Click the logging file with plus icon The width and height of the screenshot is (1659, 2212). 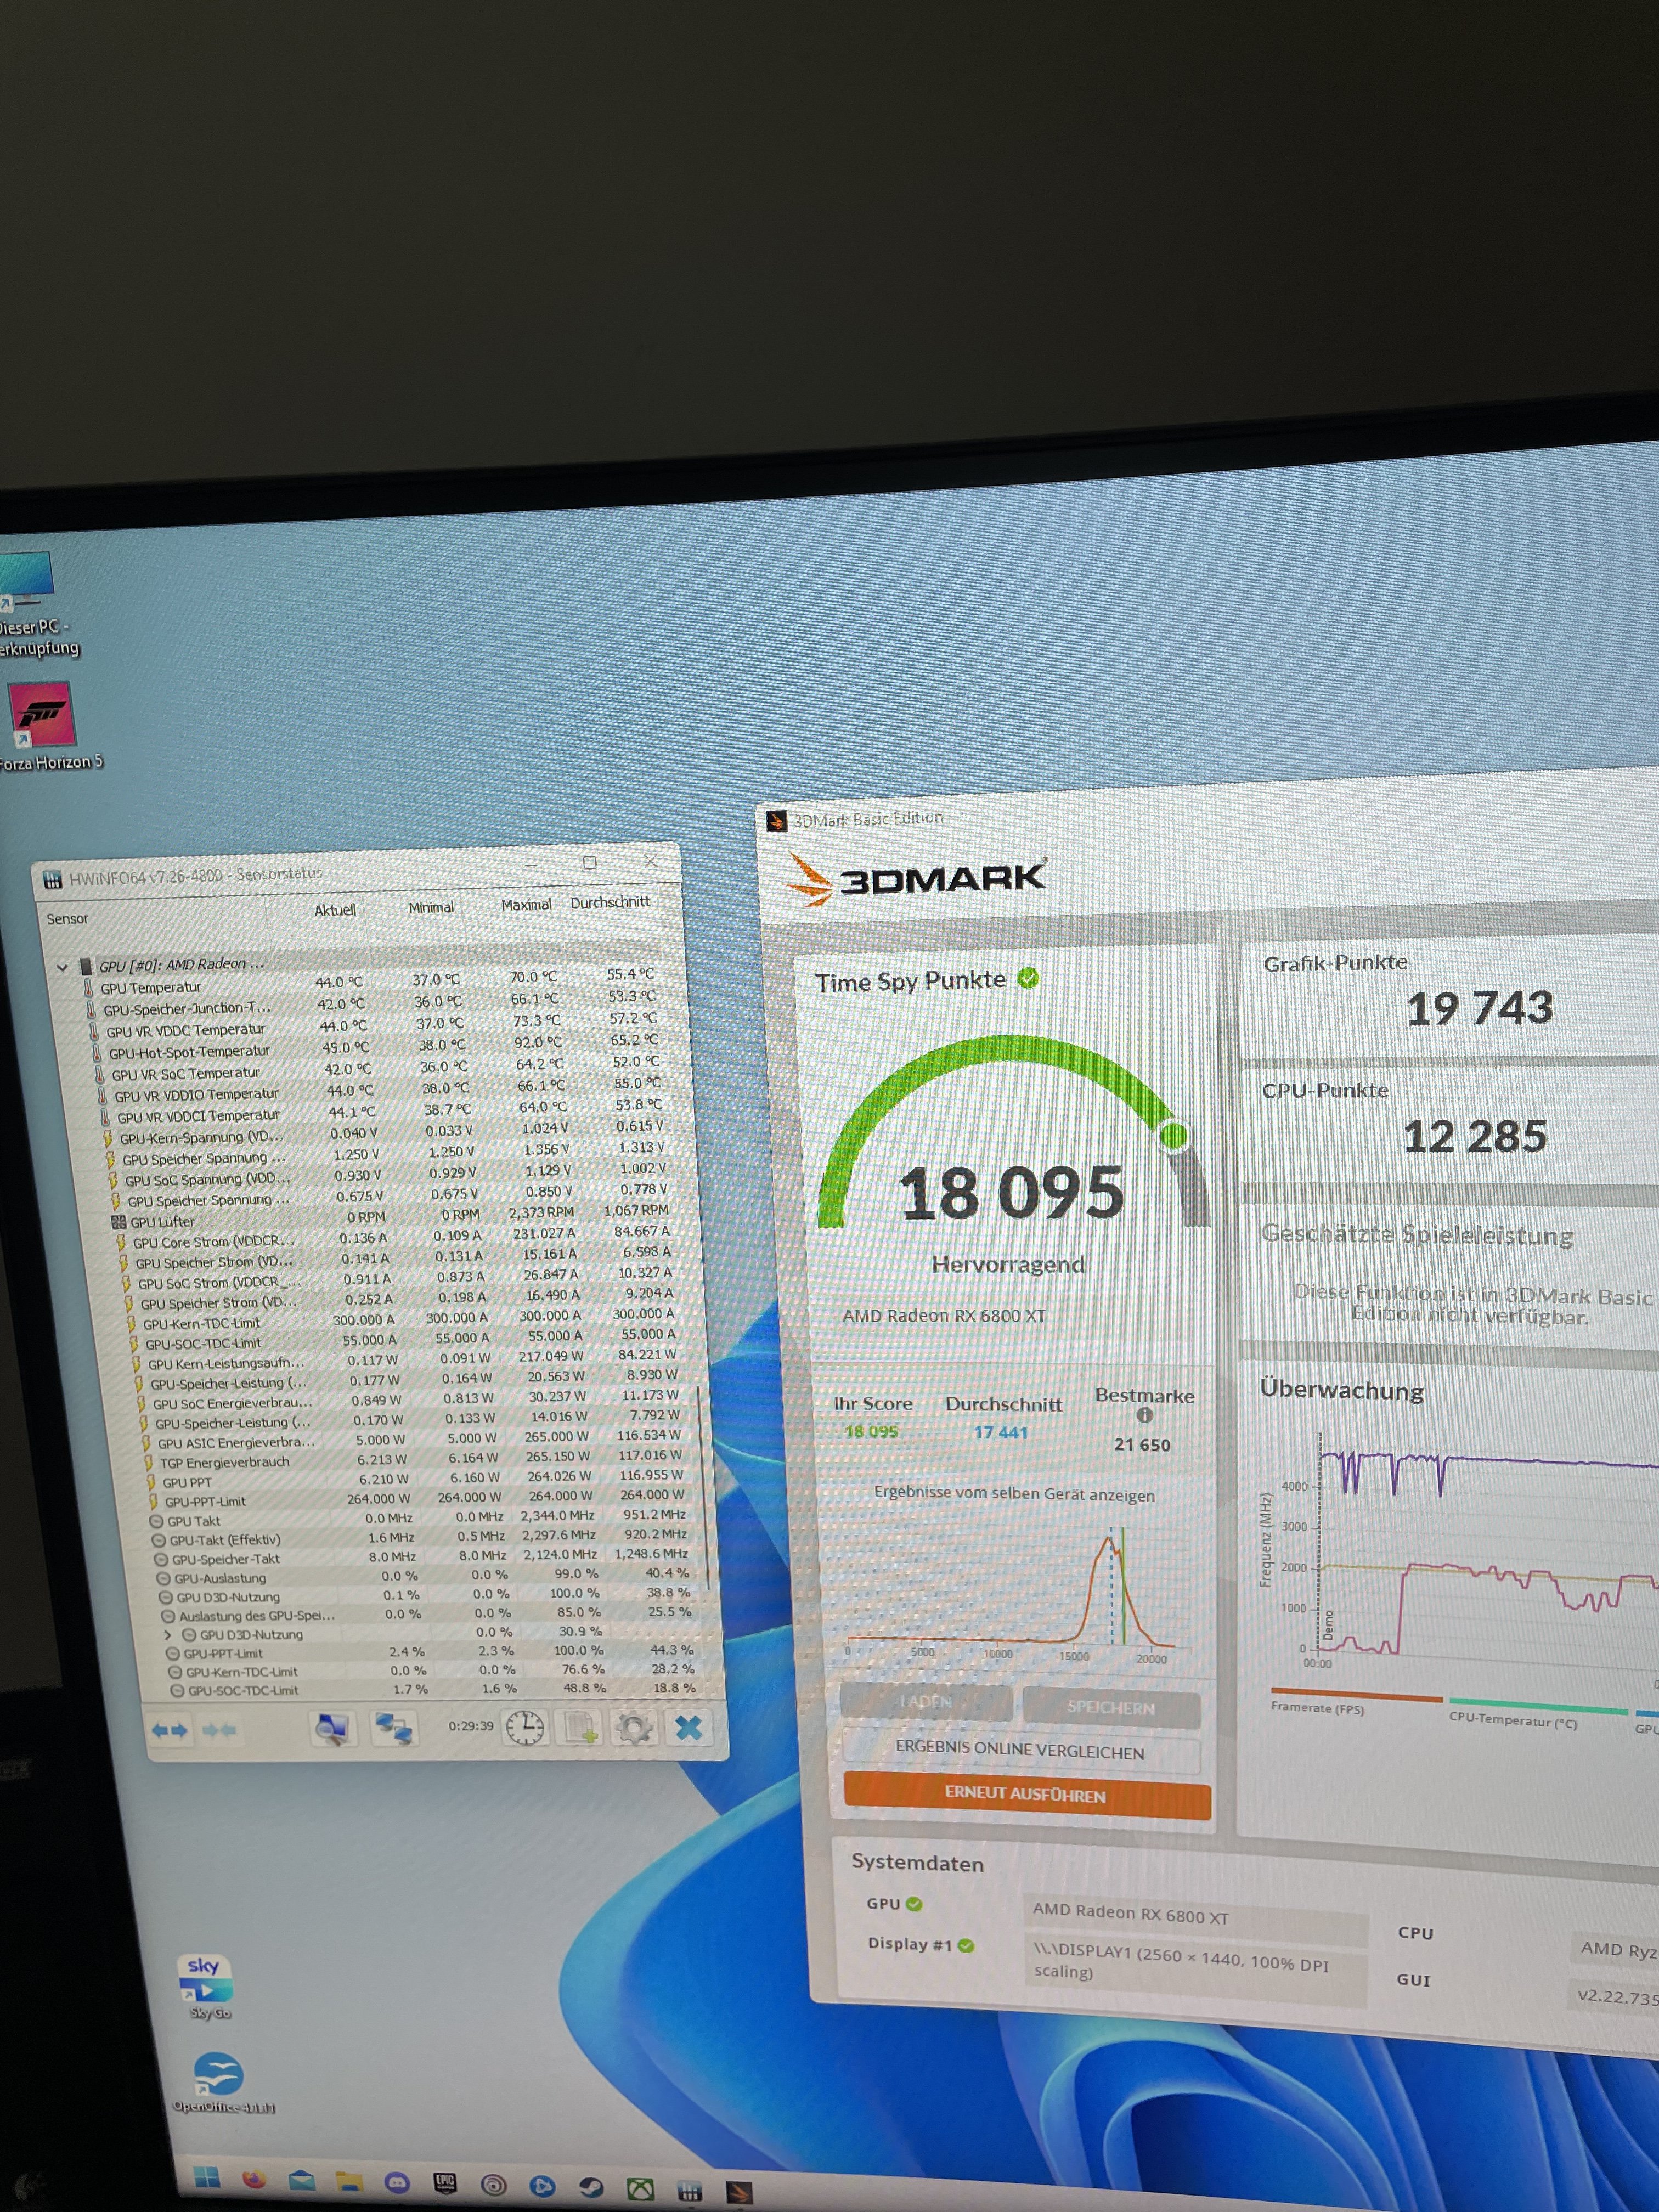pyautogui.click(x=580, y=1727)
